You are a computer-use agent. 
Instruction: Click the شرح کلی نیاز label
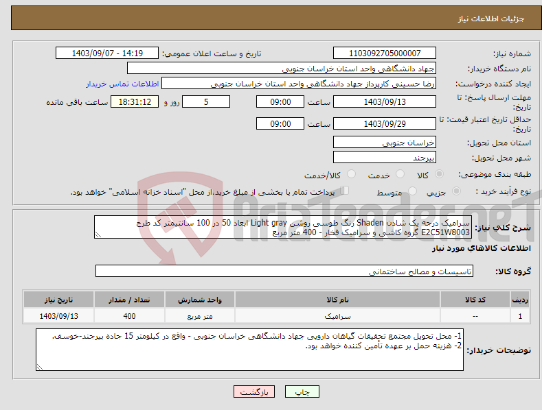(x=503, y=228)
